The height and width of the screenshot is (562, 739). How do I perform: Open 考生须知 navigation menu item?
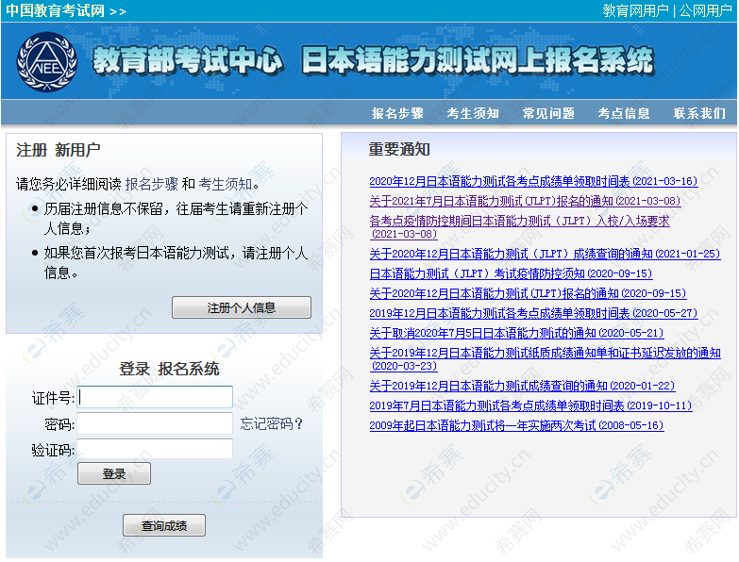(473, 113)
